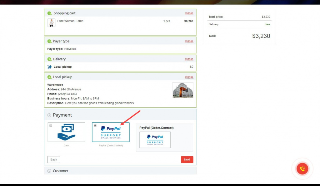
Task: Uncheck the PayPal (Order.Contact) checkbox
Action: (x=95, y=125)
